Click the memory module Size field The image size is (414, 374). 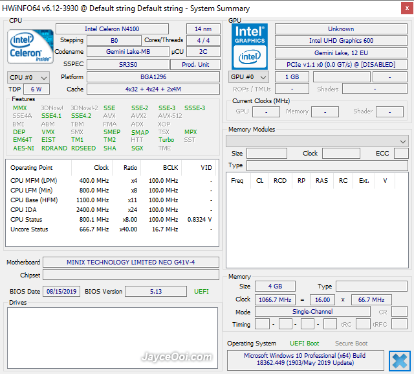(x=267, y=154)
